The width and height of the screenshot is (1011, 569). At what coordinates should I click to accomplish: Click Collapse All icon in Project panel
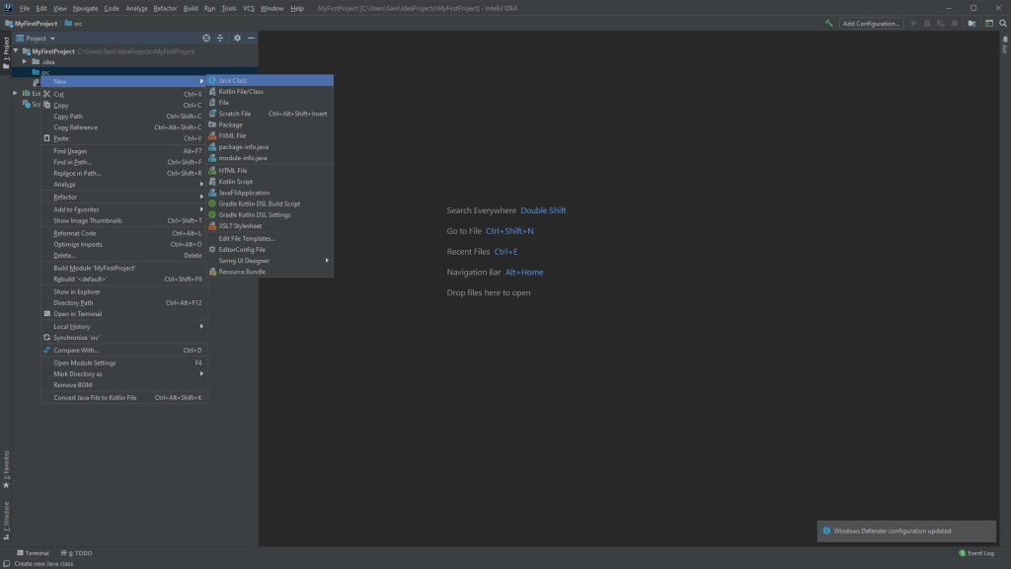coord(220,38)
